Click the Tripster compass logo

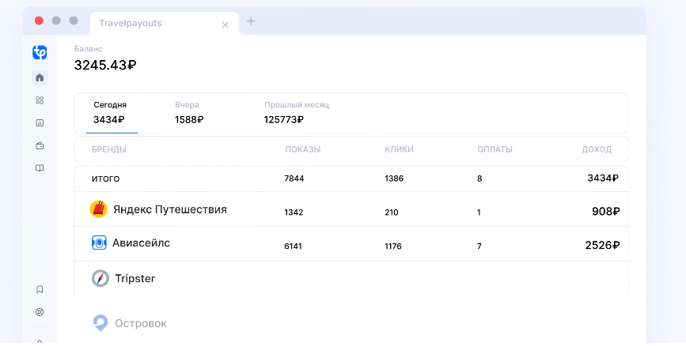click(100, 278)
